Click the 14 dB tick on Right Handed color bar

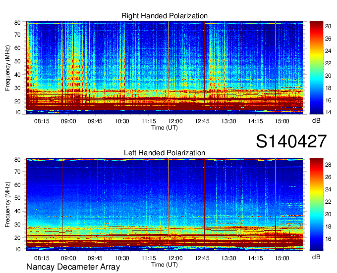point(328,112)
